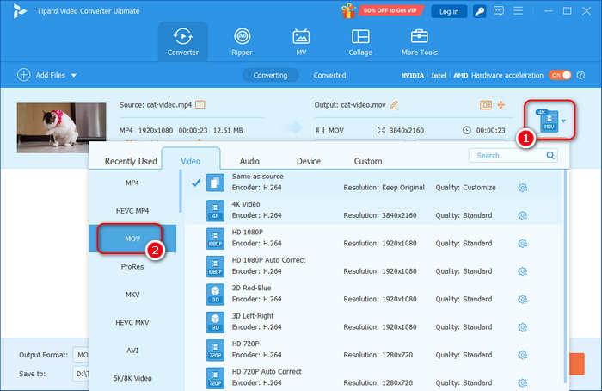The image size is (602, 391).
Task: Open settings gear for 3D Red-Blue
Action: click(x=523, y=299)
